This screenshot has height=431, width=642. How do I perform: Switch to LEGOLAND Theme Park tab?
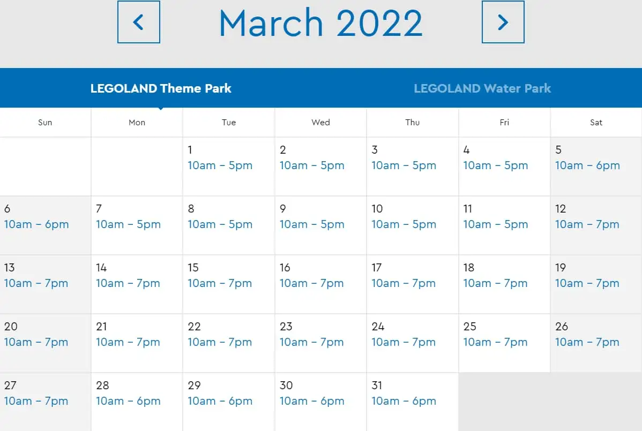click(x=161, y=88)
